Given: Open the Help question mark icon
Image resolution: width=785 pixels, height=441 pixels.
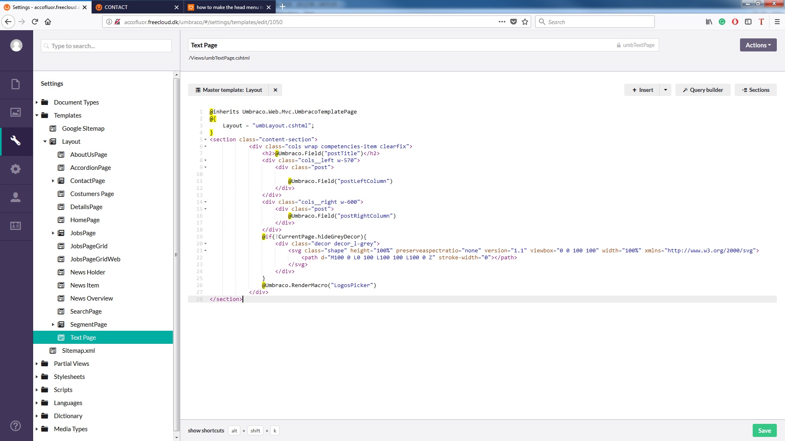Looking at the screenshot, I should click(16, 426).
